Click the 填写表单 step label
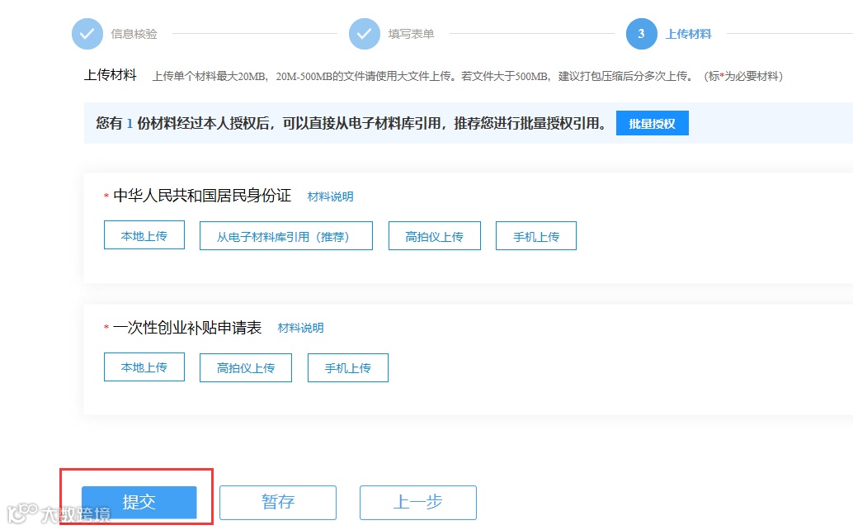Image resolution: width=853 pixels, height=530 pixels. (x=412, y=34)
